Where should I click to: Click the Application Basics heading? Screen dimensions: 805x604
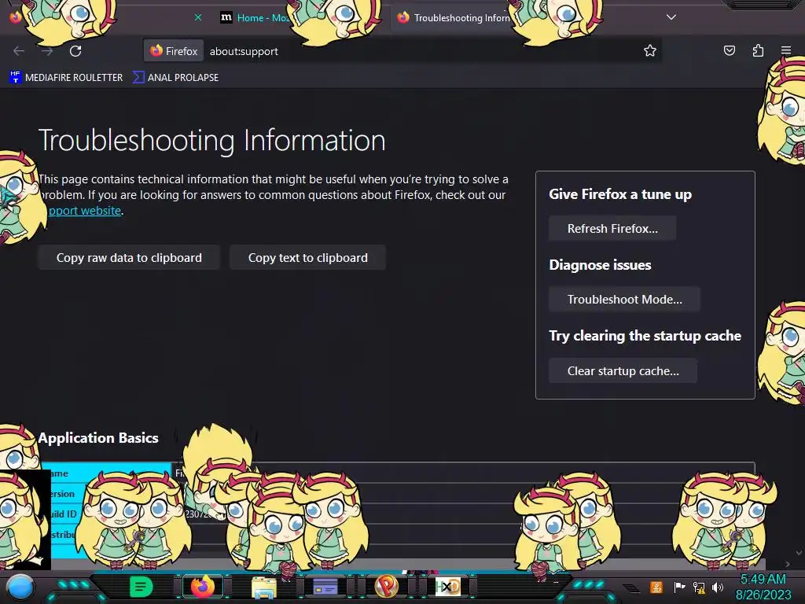[x=98, y=438]
